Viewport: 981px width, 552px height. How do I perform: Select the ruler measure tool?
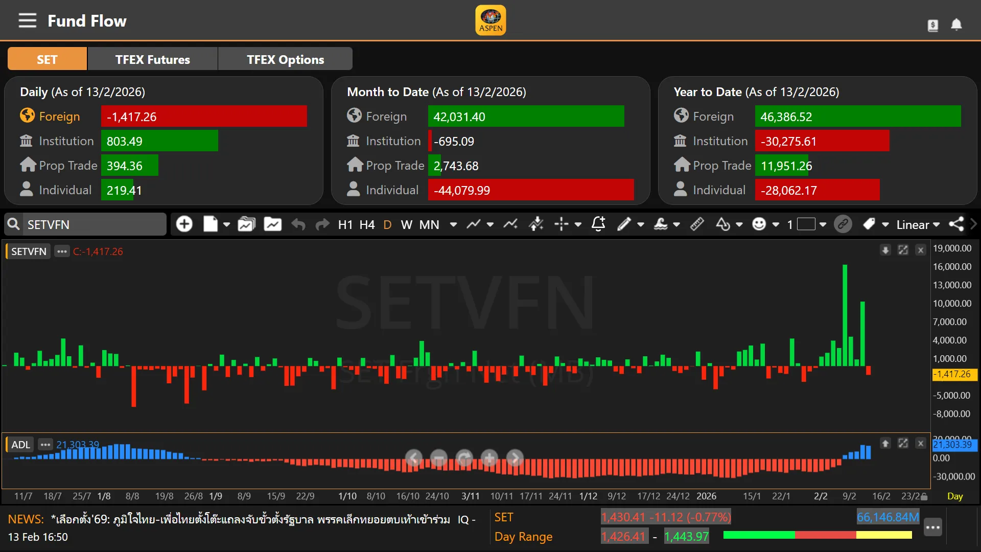(697, 224)
